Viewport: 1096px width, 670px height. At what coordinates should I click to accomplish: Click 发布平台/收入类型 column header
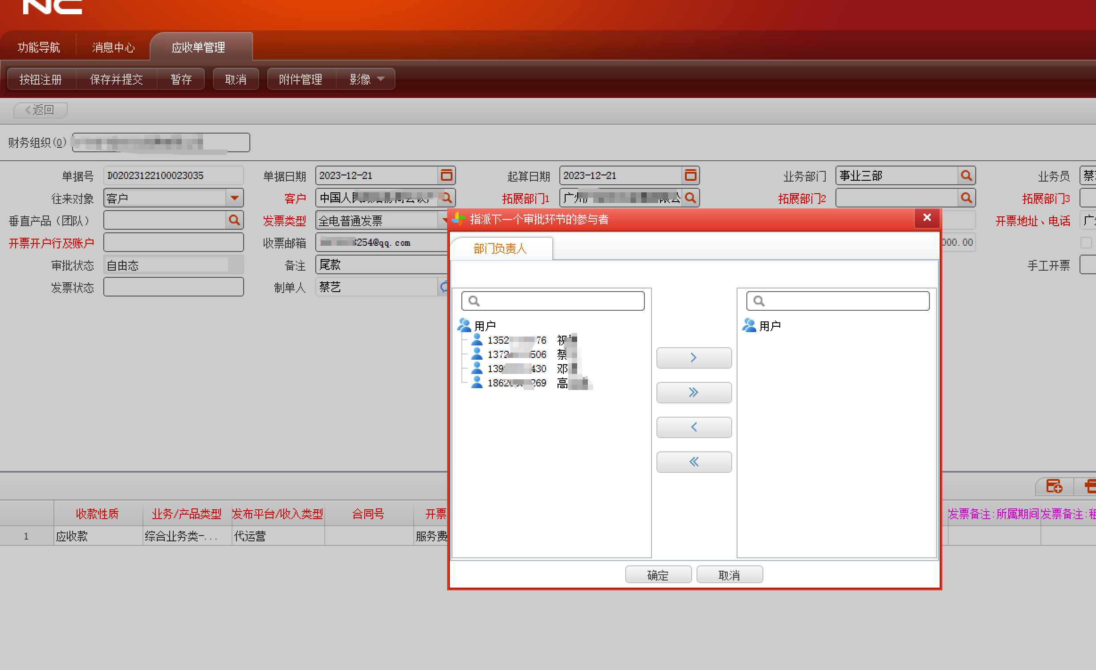(x=278, y=514)
